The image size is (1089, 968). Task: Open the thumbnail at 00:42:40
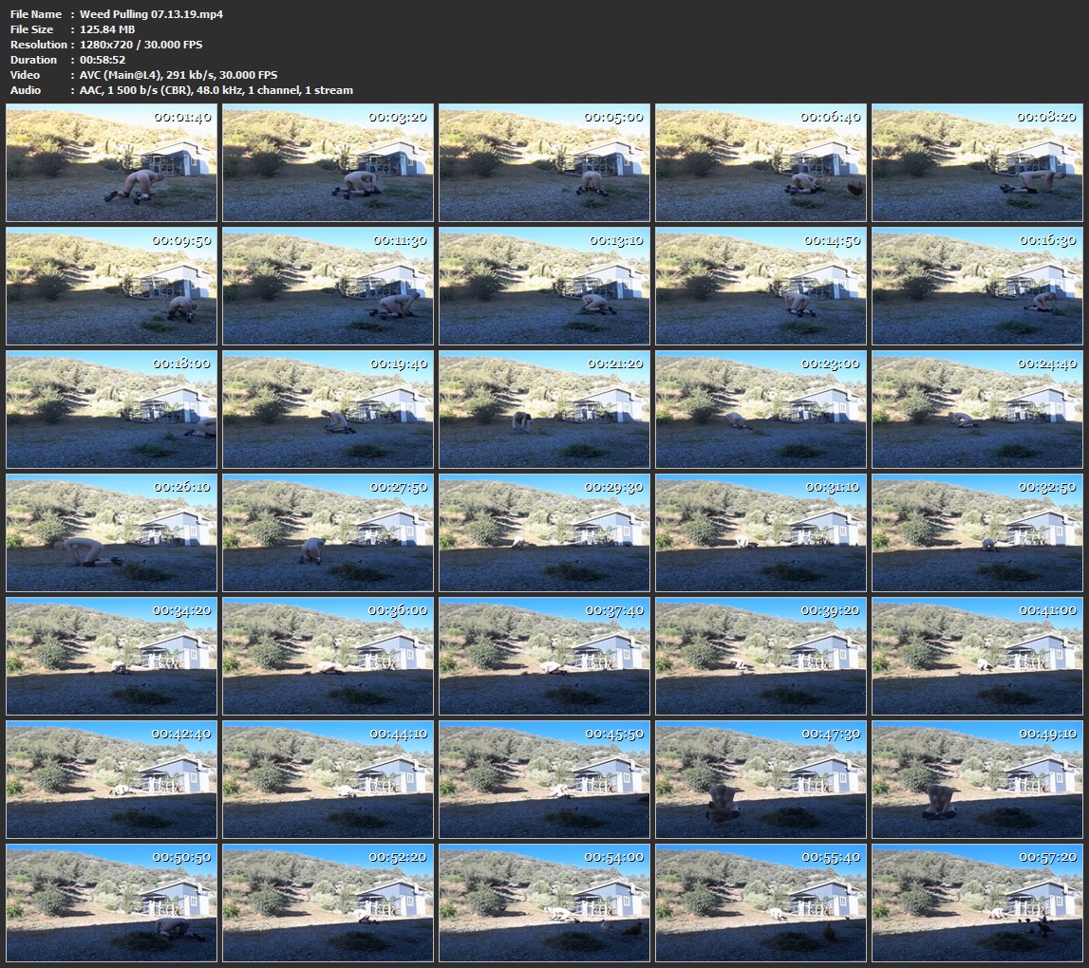pos(111,779)
